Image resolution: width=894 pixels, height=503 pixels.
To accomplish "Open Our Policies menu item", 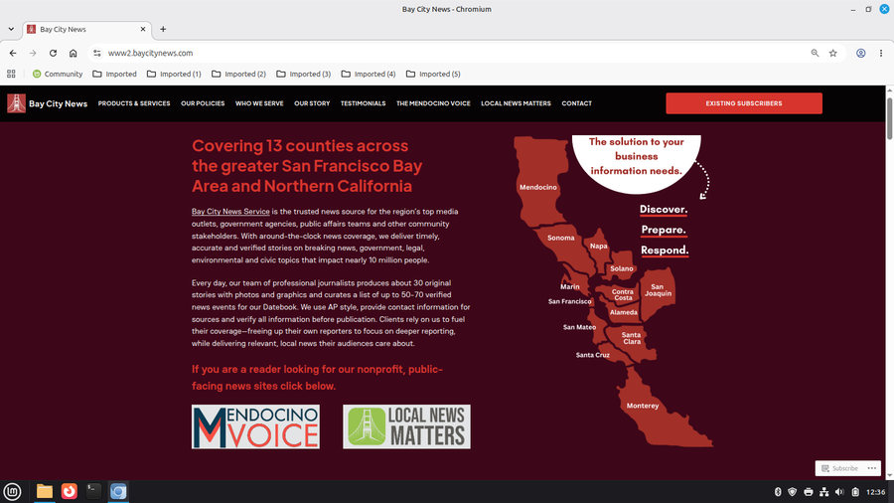I will 203,103.
